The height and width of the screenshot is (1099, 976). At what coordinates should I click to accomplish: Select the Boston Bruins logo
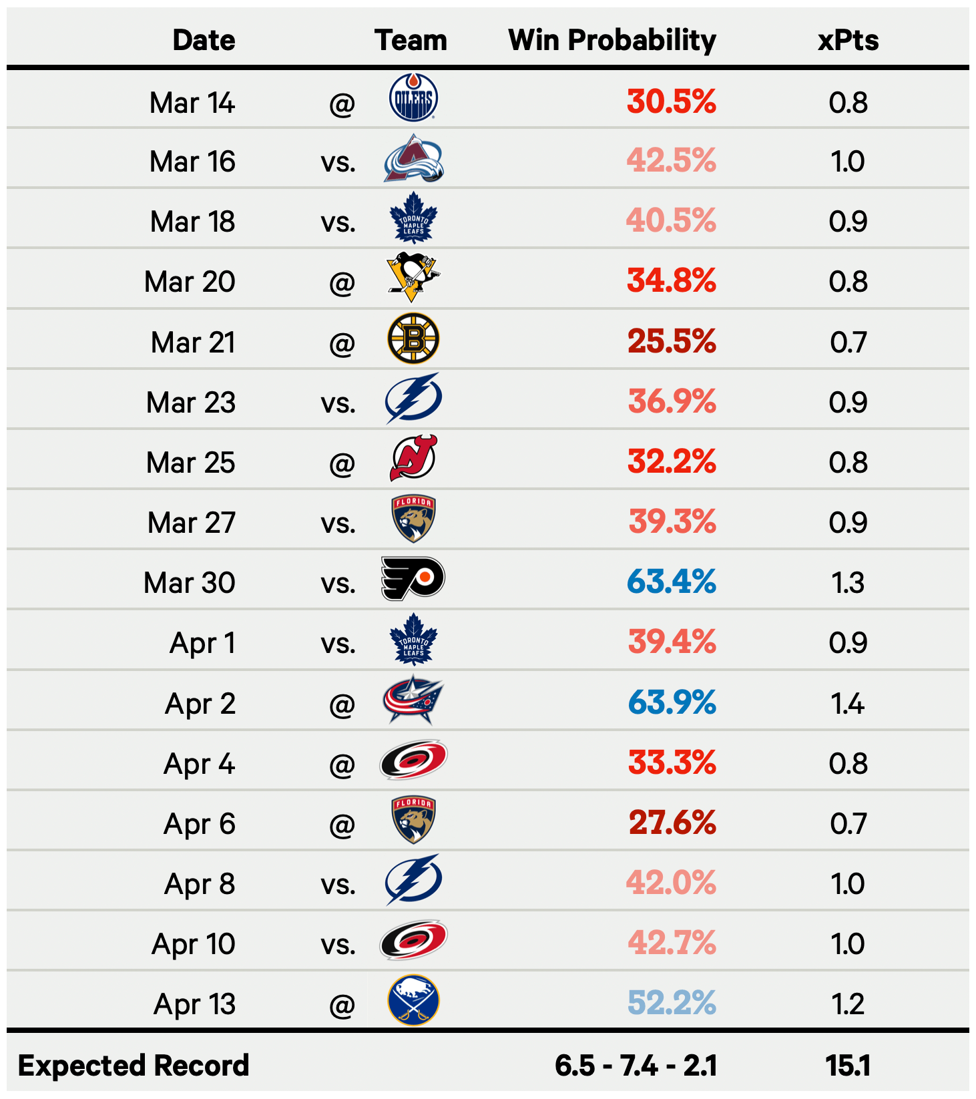[x=413, y=339]
